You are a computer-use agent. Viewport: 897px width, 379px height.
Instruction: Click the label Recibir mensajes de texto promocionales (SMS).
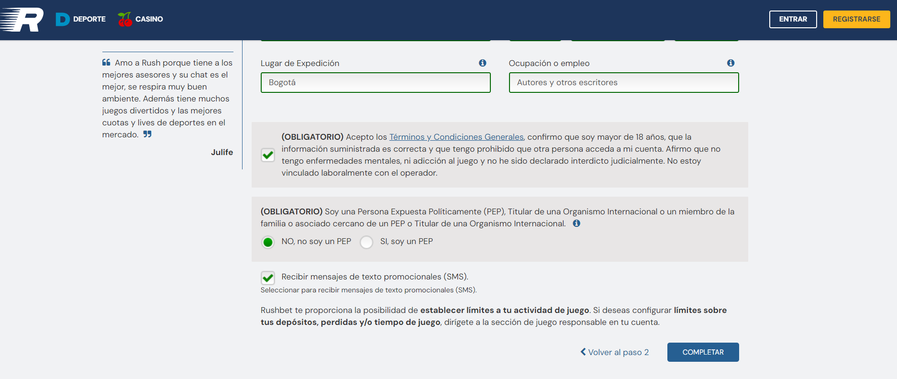[x=375, y=277]
